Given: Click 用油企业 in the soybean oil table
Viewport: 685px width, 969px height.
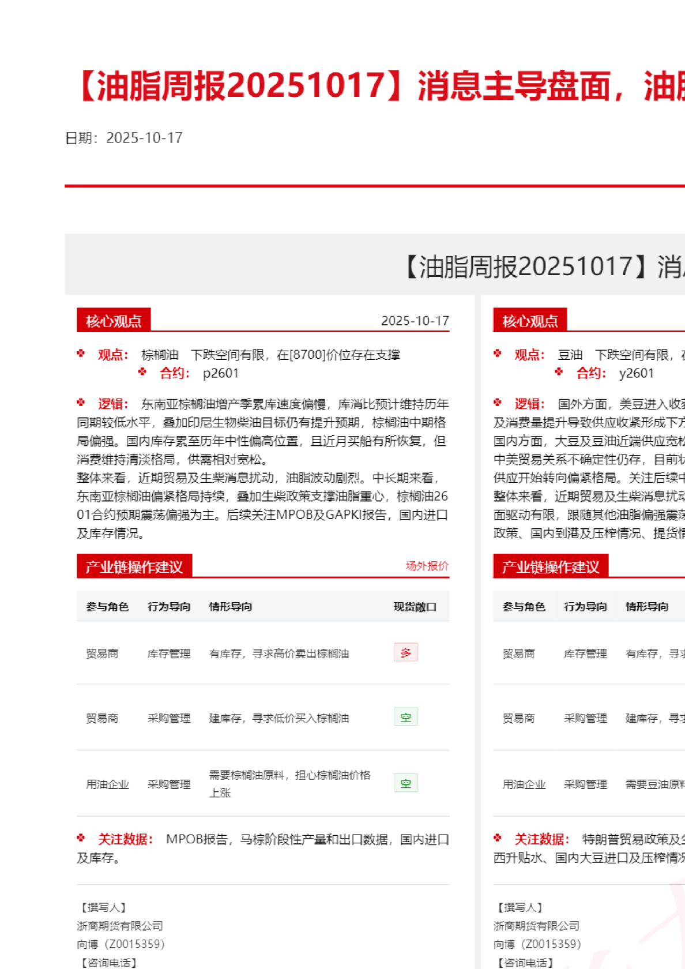Looking at the screenshot, I should 524,784.
